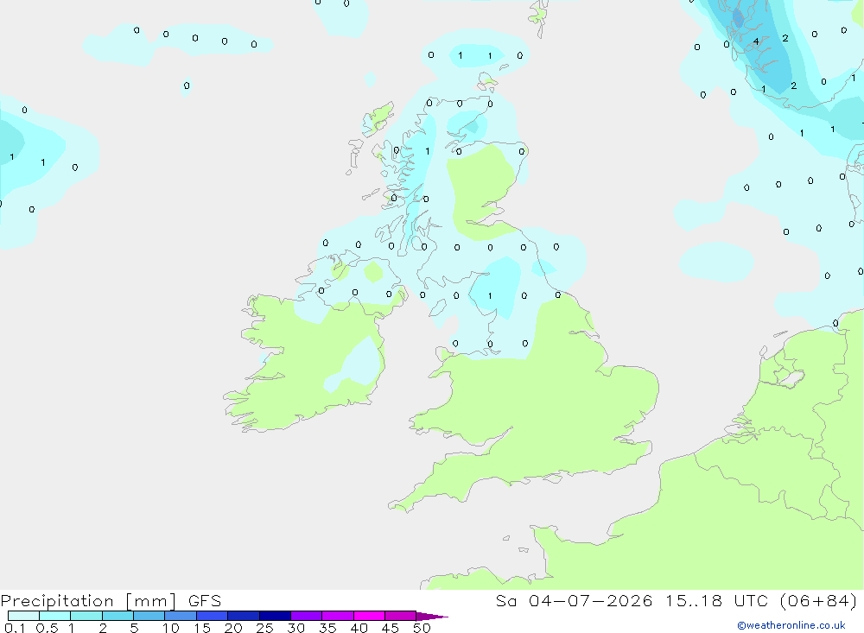Click the '20' legend scale label
Viewport: 864px width, 633px height.
tap(233, 628)
